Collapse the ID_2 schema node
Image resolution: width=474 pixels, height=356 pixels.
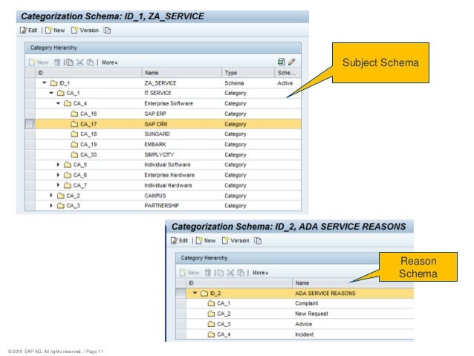click(x=195, y=293)
